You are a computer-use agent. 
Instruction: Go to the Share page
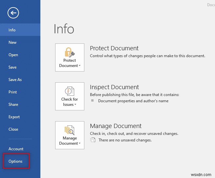[x=20, y=104]
